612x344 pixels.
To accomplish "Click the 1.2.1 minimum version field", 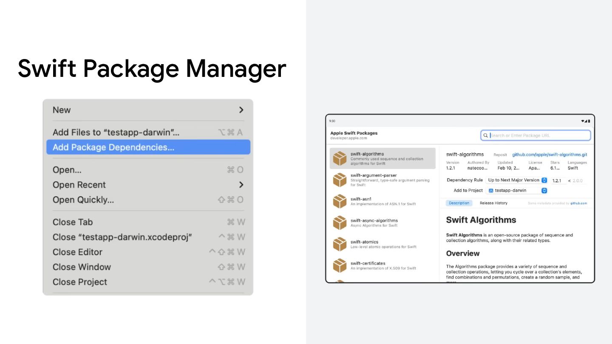I will coord(558,180).
